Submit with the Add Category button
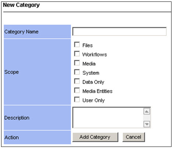Screen dimensions: 173x148 pyautogui.click(x=95, y=137)
